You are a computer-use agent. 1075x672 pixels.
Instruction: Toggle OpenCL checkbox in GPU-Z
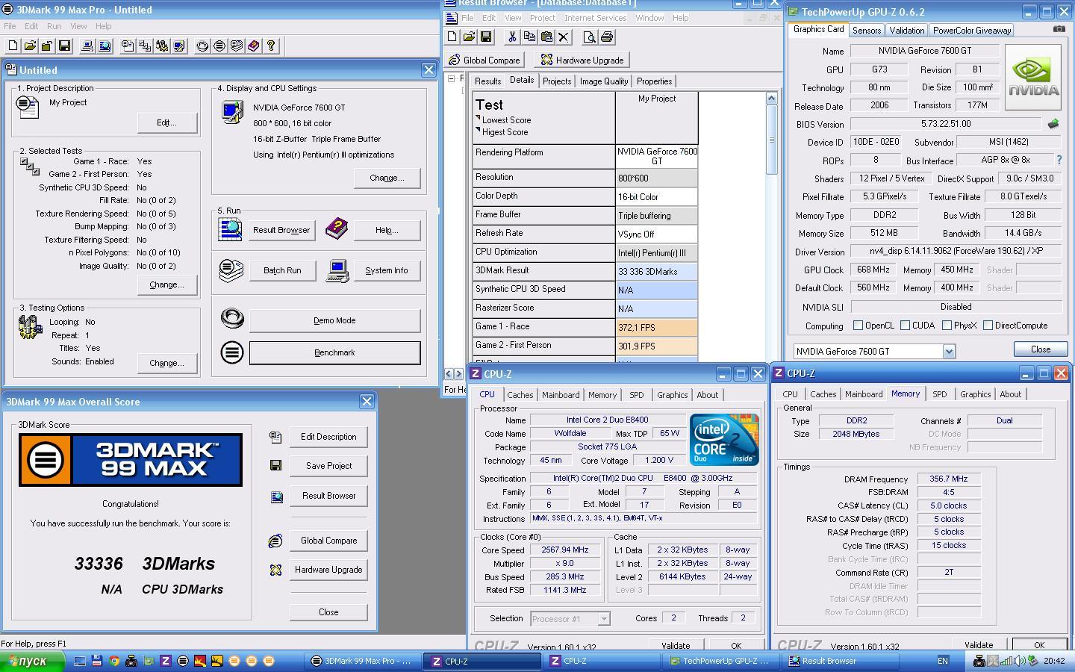(x=858, y=326)
